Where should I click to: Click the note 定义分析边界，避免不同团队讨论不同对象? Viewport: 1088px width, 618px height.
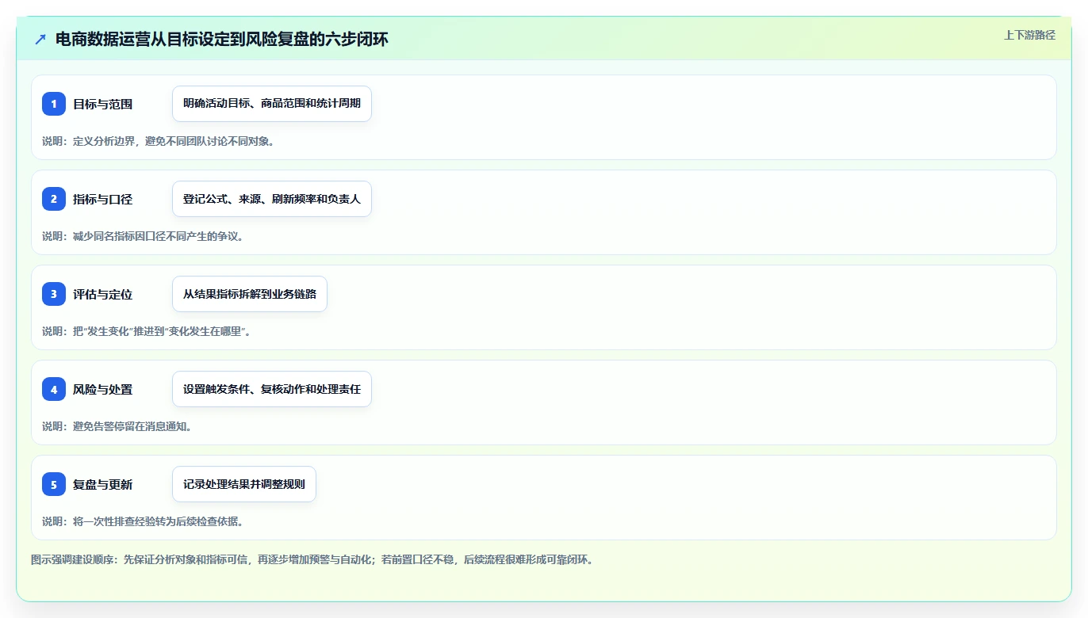tap(159, 141)
